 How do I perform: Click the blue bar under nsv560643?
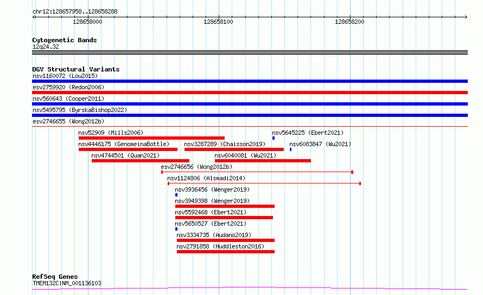coord(250,104)
